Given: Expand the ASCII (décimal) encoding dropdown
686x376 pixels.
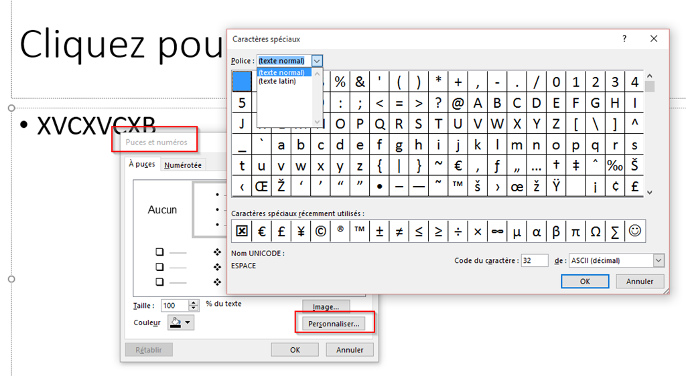Looking at the screenshot, I should click(x=659, y=260).
